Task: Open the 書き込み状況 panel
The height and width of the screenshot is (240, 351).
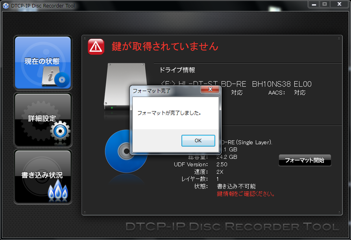Action: click(x=43, y=177)
